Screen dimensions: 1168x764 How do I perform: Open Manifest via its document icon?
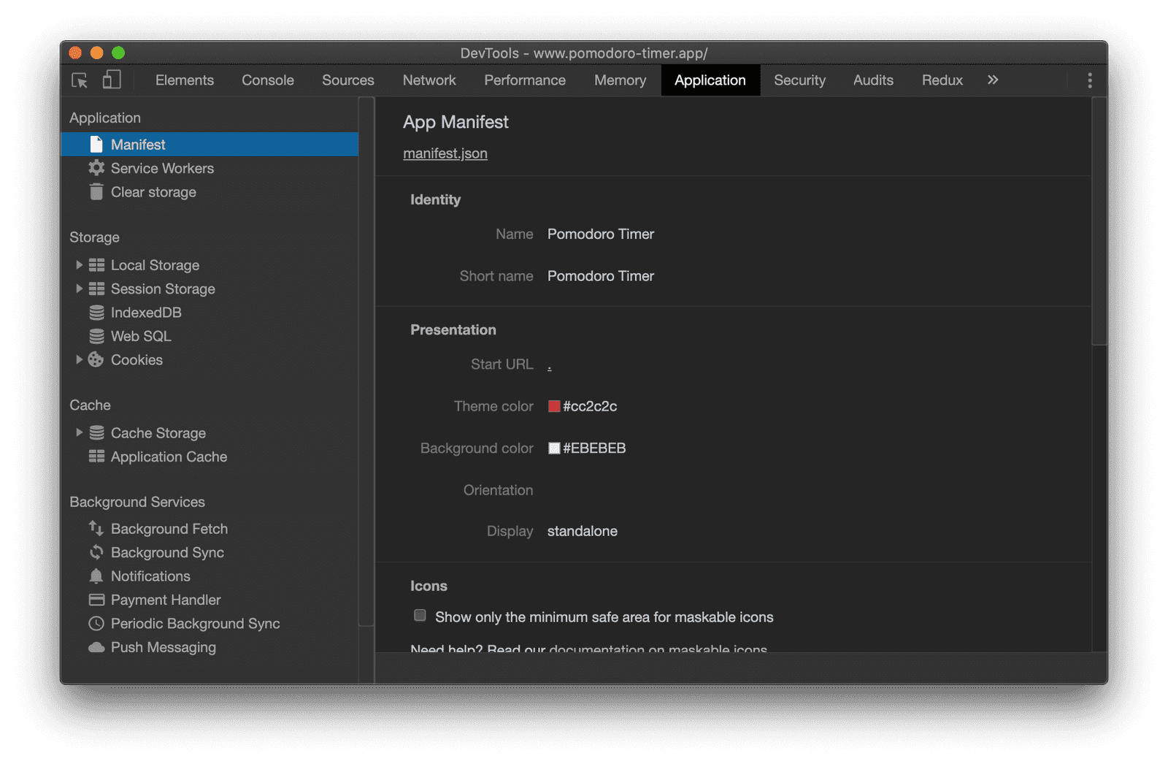(x=97, y=144)
